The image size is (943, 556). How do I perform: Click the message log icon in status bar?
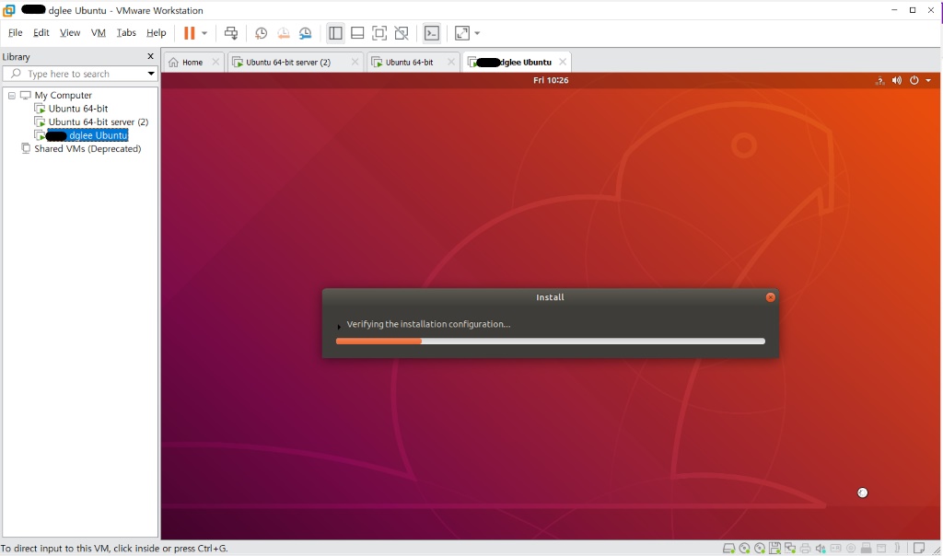[x=919, y=548]
